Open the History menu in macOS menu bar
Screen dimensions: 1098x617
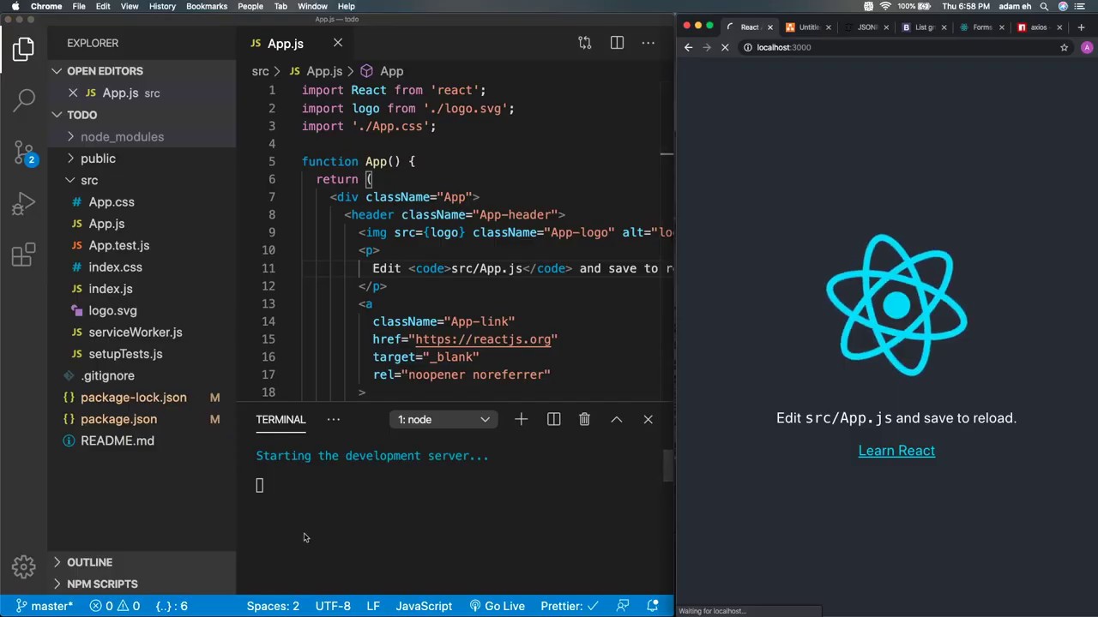click(162, 6)
